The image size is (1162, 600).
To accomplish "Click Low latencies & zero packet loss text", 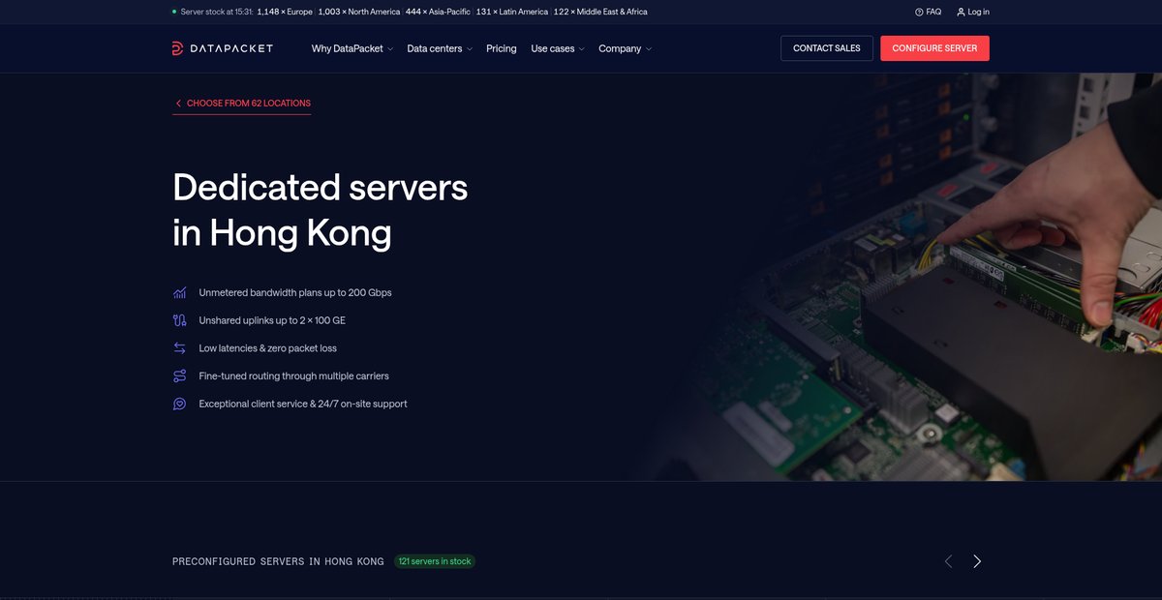I will (268, 348).
